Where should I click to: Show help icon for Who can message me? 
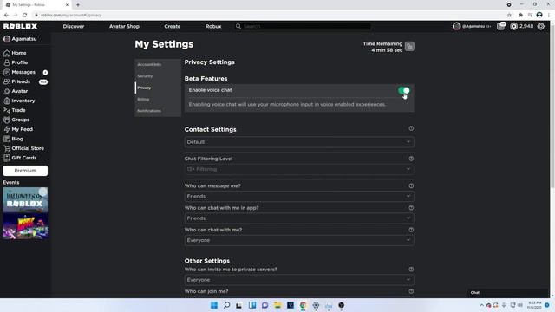411,185
